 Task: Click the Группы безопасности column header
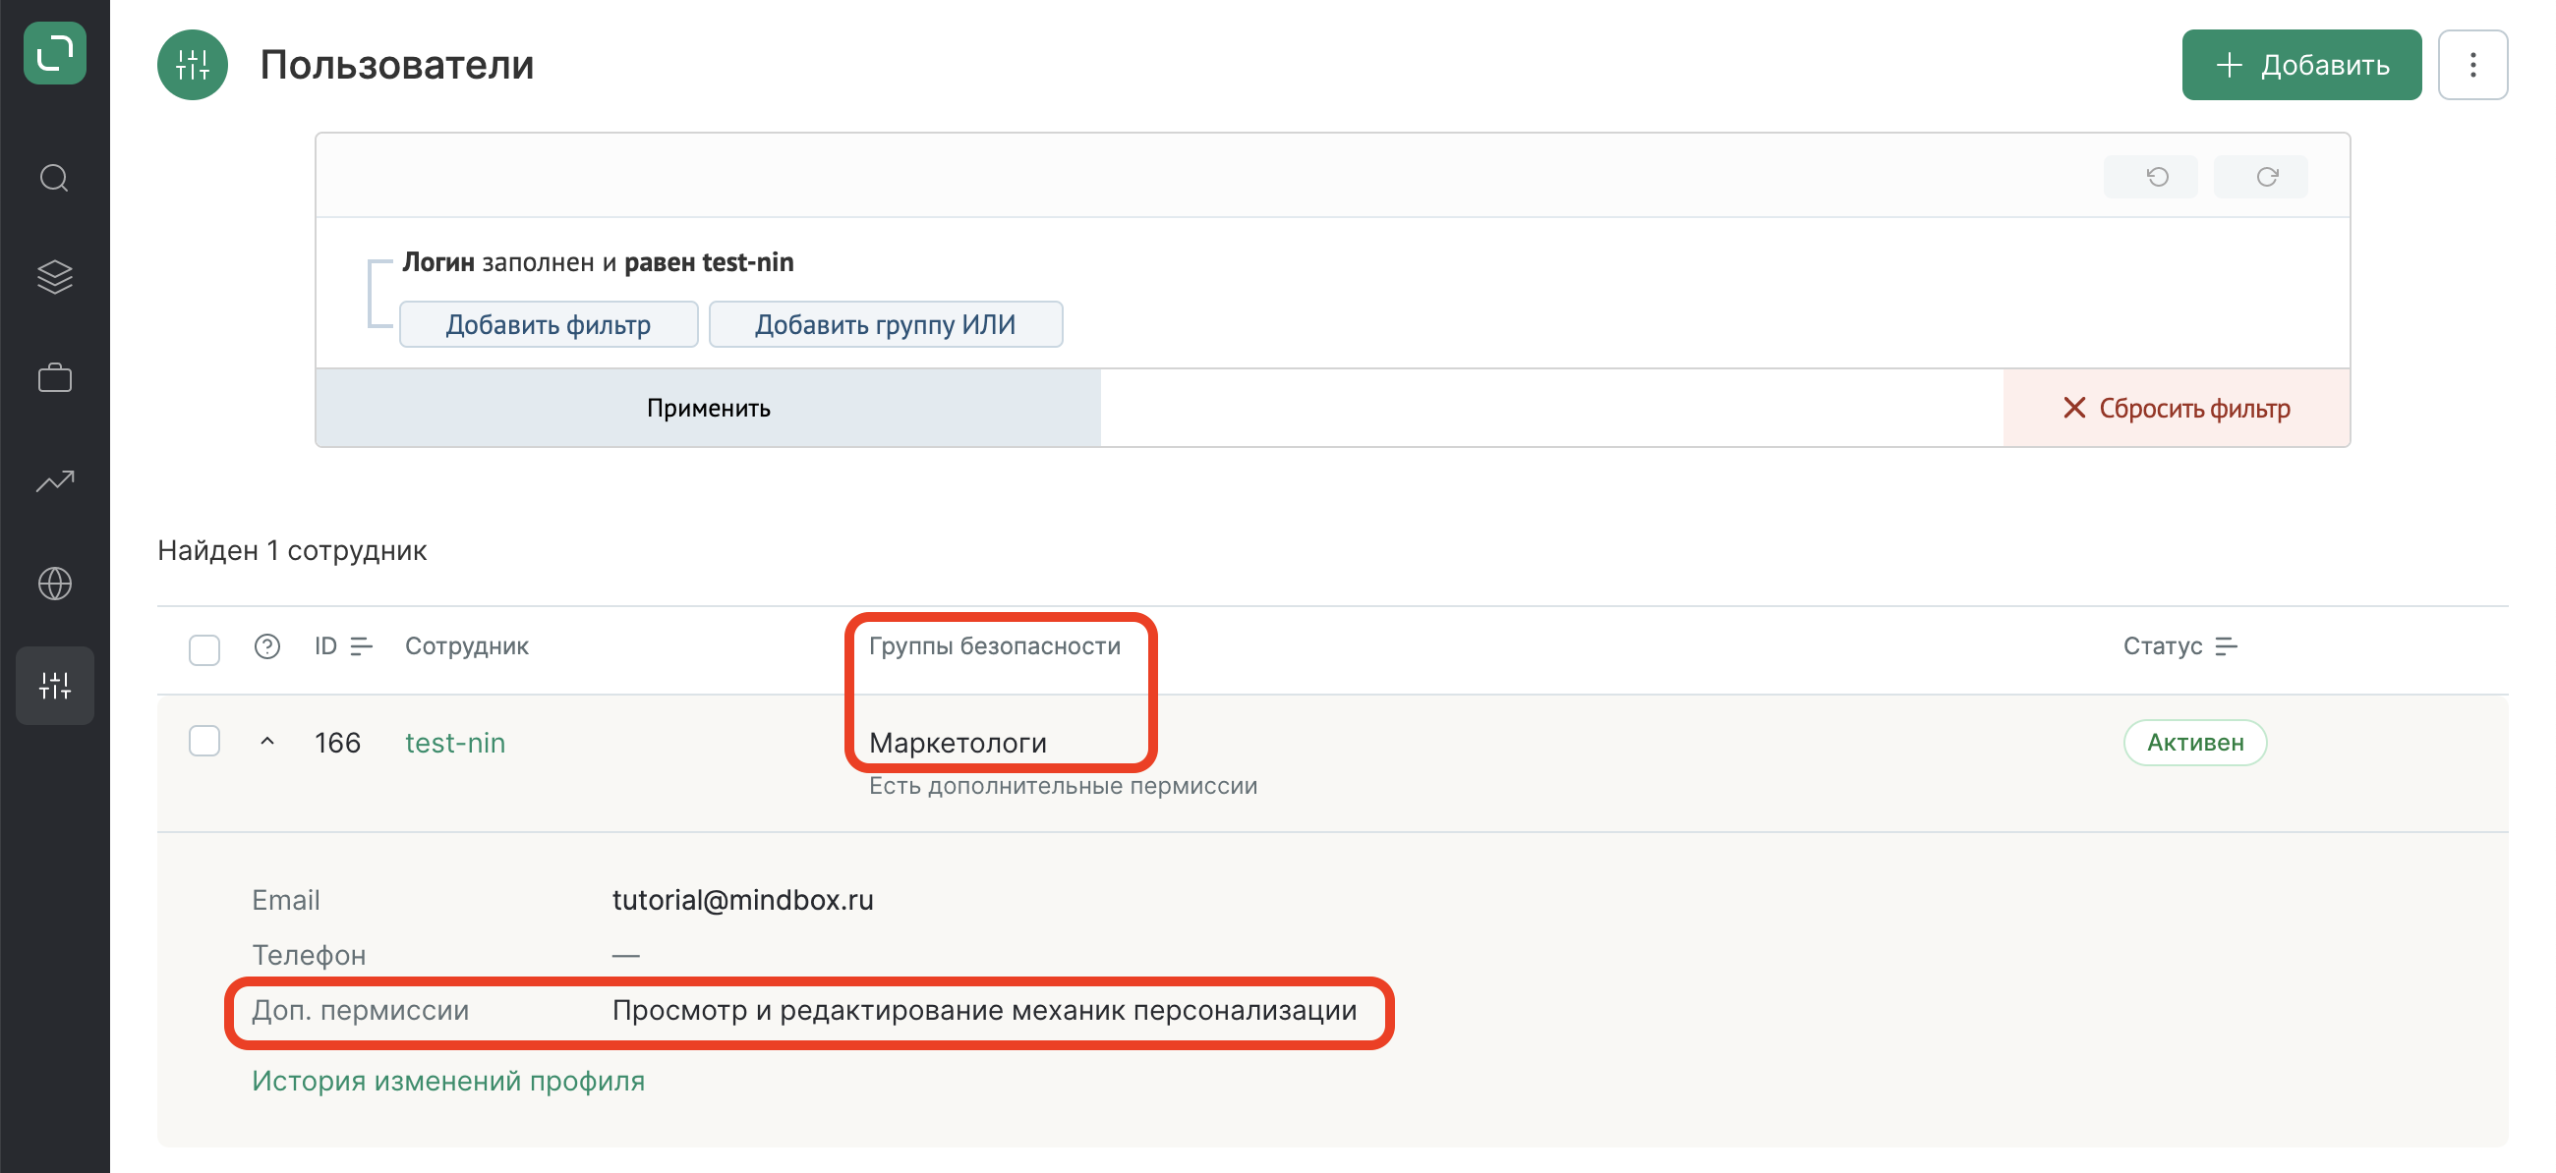pos(995,646)
